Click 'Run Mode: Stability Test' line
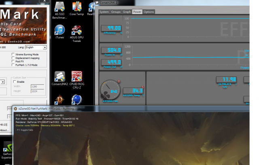This screenshot has width=259, height=165. point(47,119)
